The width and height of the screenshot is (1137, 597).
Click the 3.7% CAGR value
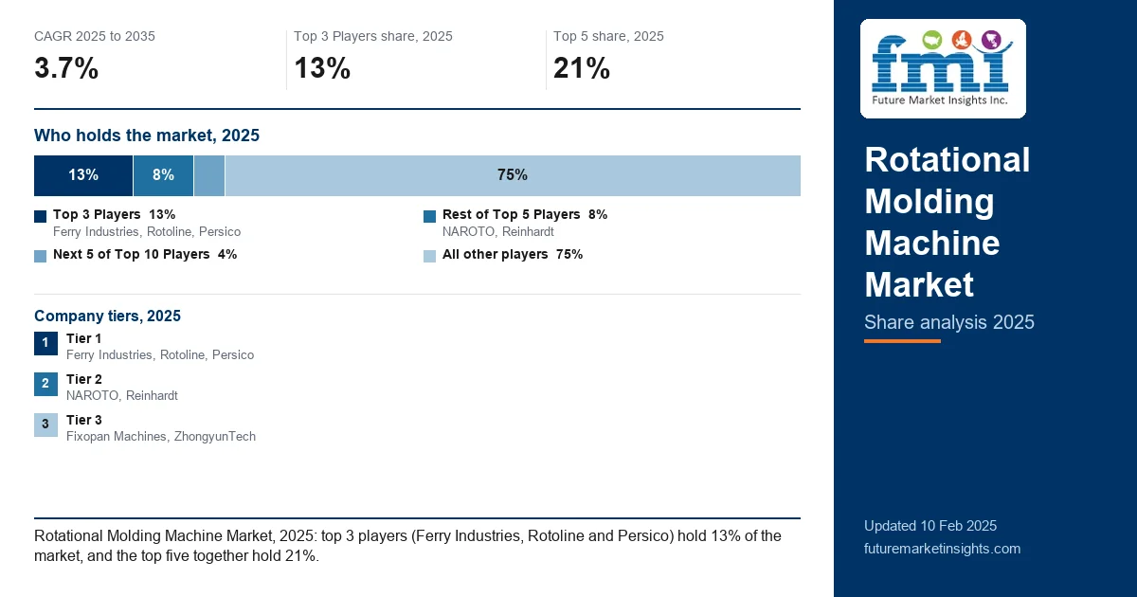[66, 68]
